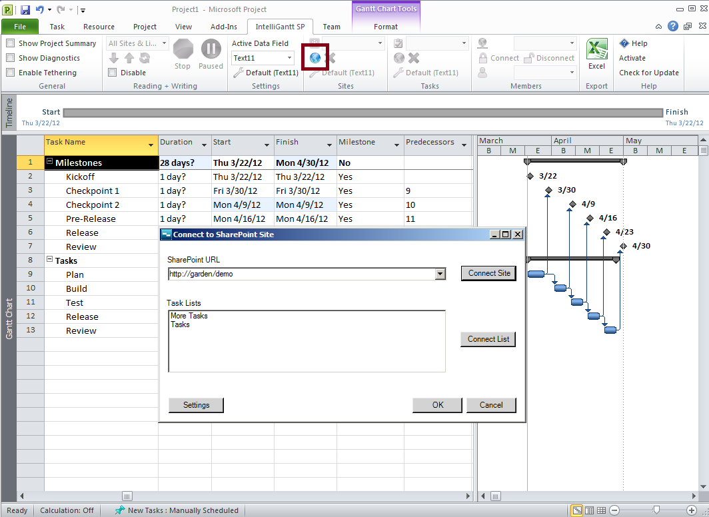Click the Tasks group remove X icon

pos(414,58)
